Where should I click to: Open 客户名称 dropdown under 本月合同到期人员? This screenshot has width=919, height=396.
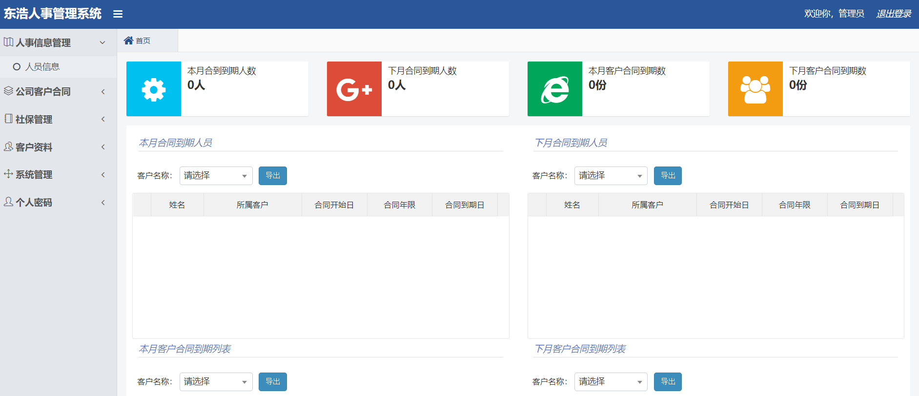[x=216, y=176]
